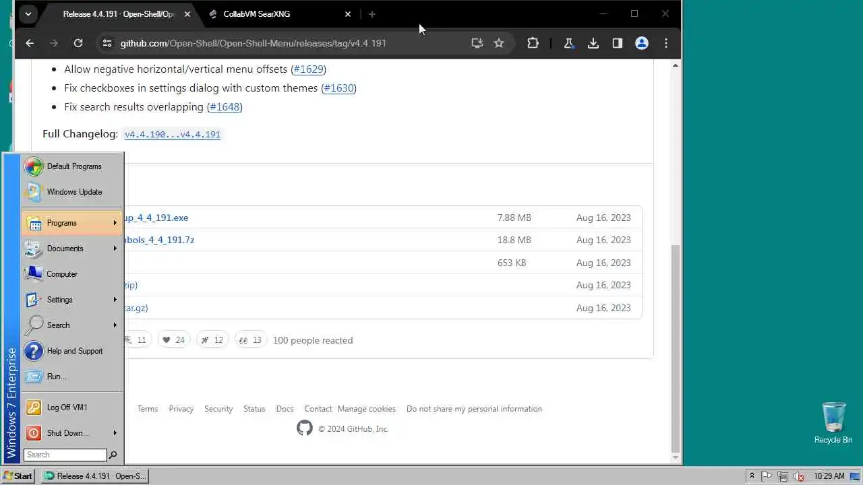This screenshot has width=863, height=485.
Task: Open the Programs submenu
Action: coord(72,223)
